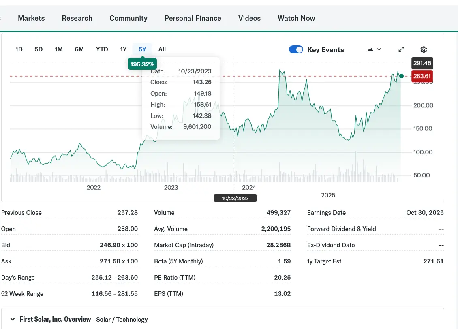Go to the Community section
The height and width of the screenshot is (329, 458).
point(128,18)
